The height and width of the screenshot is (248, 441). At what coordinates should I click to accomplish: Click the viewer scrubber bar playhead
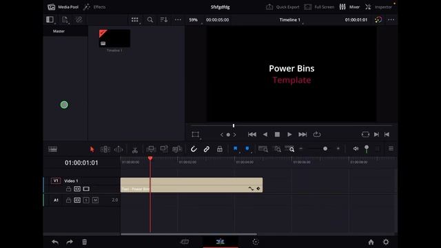click(x=234, y=125)
